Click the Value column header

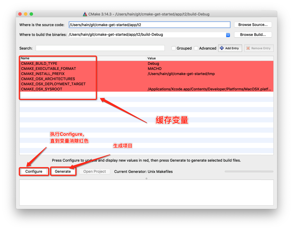[x=210, y=58]
